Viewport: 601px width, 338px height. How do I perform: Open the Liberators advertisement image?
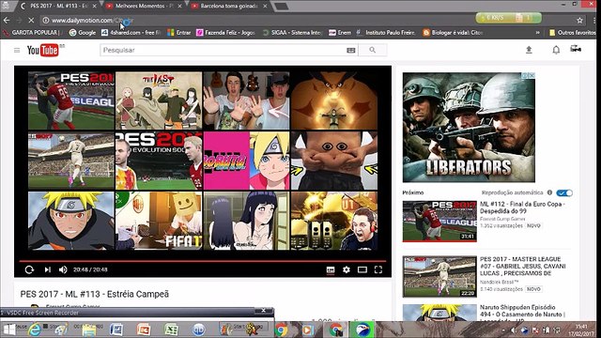pyautogui.click(x=469, y=128)
